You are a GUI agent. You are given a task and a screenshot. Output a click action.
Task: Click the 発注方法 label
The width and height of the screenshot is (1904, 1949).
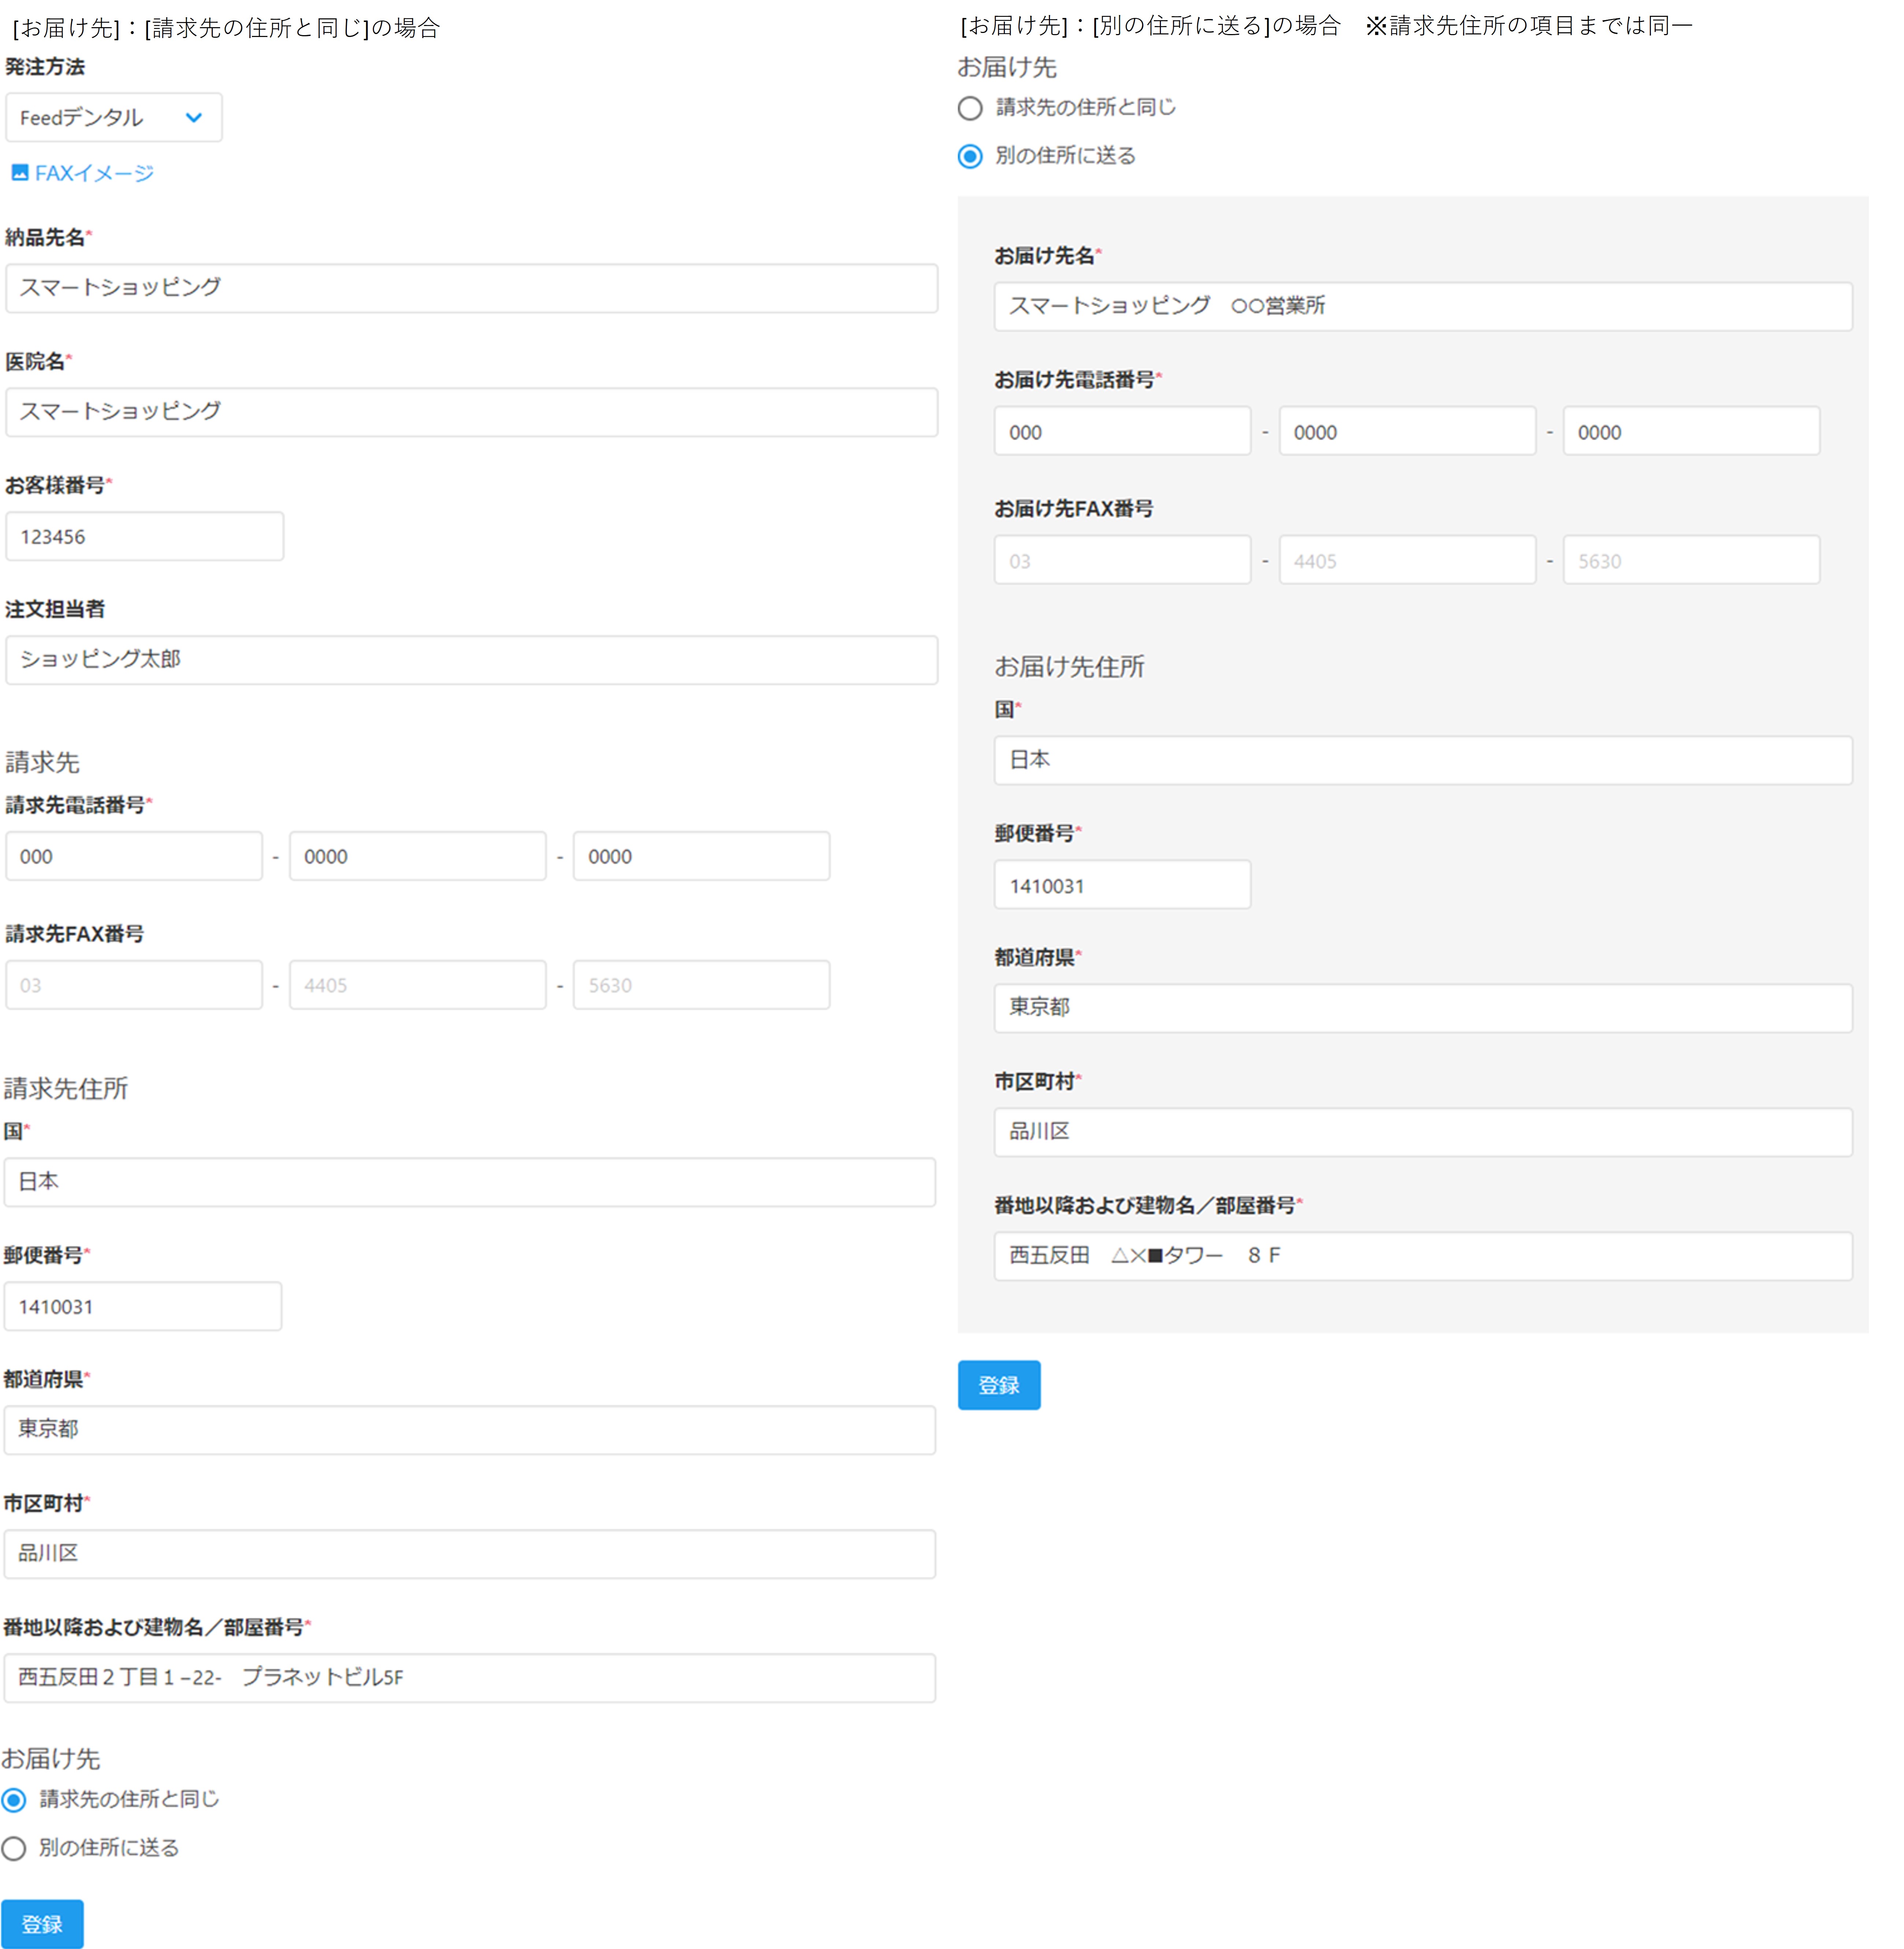click(x=45, y=67)
